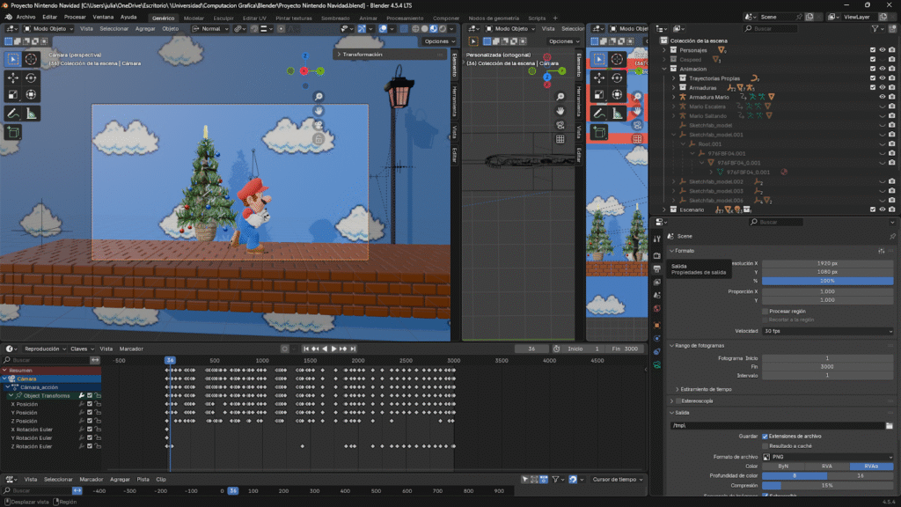Open the Velocidad 30 fps dropdown
Screen dimensions: 901x507
[827, 331]
